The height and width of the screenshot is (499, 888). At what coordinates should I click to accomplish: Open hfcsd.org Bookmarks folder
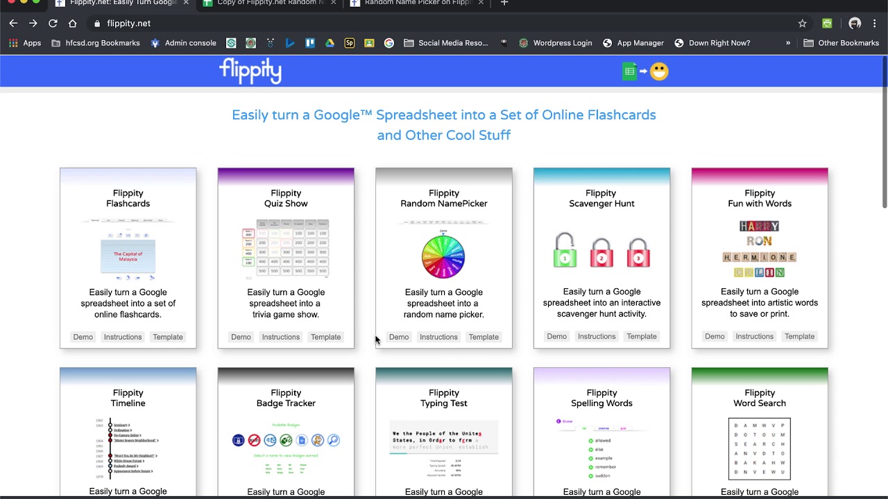pos(96,43)
